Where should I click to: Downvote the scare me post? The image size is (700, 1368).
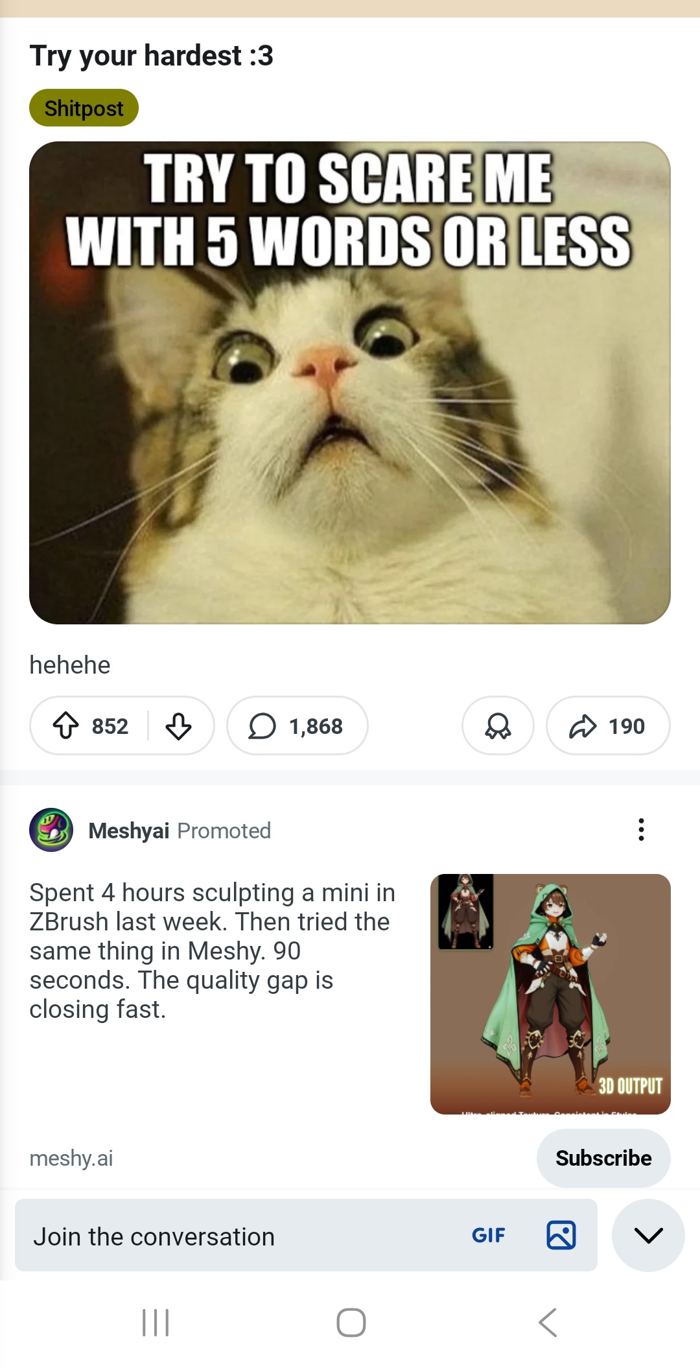pyautogui.click(x=178, y=725)
